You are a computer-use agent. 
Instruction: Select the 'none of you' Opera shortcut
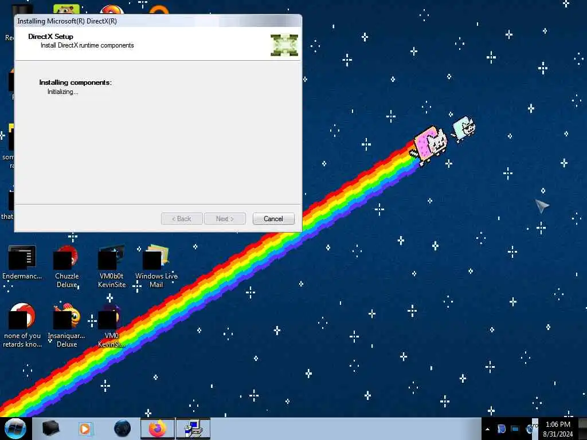(x=22, y=325)
